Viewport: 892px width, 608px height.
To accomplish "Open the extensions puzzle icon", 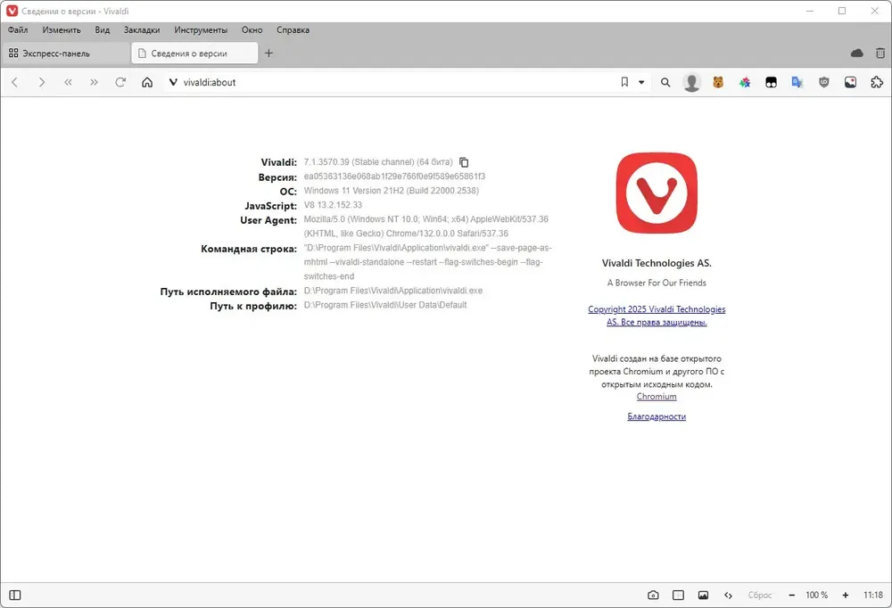I will (x=877, y=83).
